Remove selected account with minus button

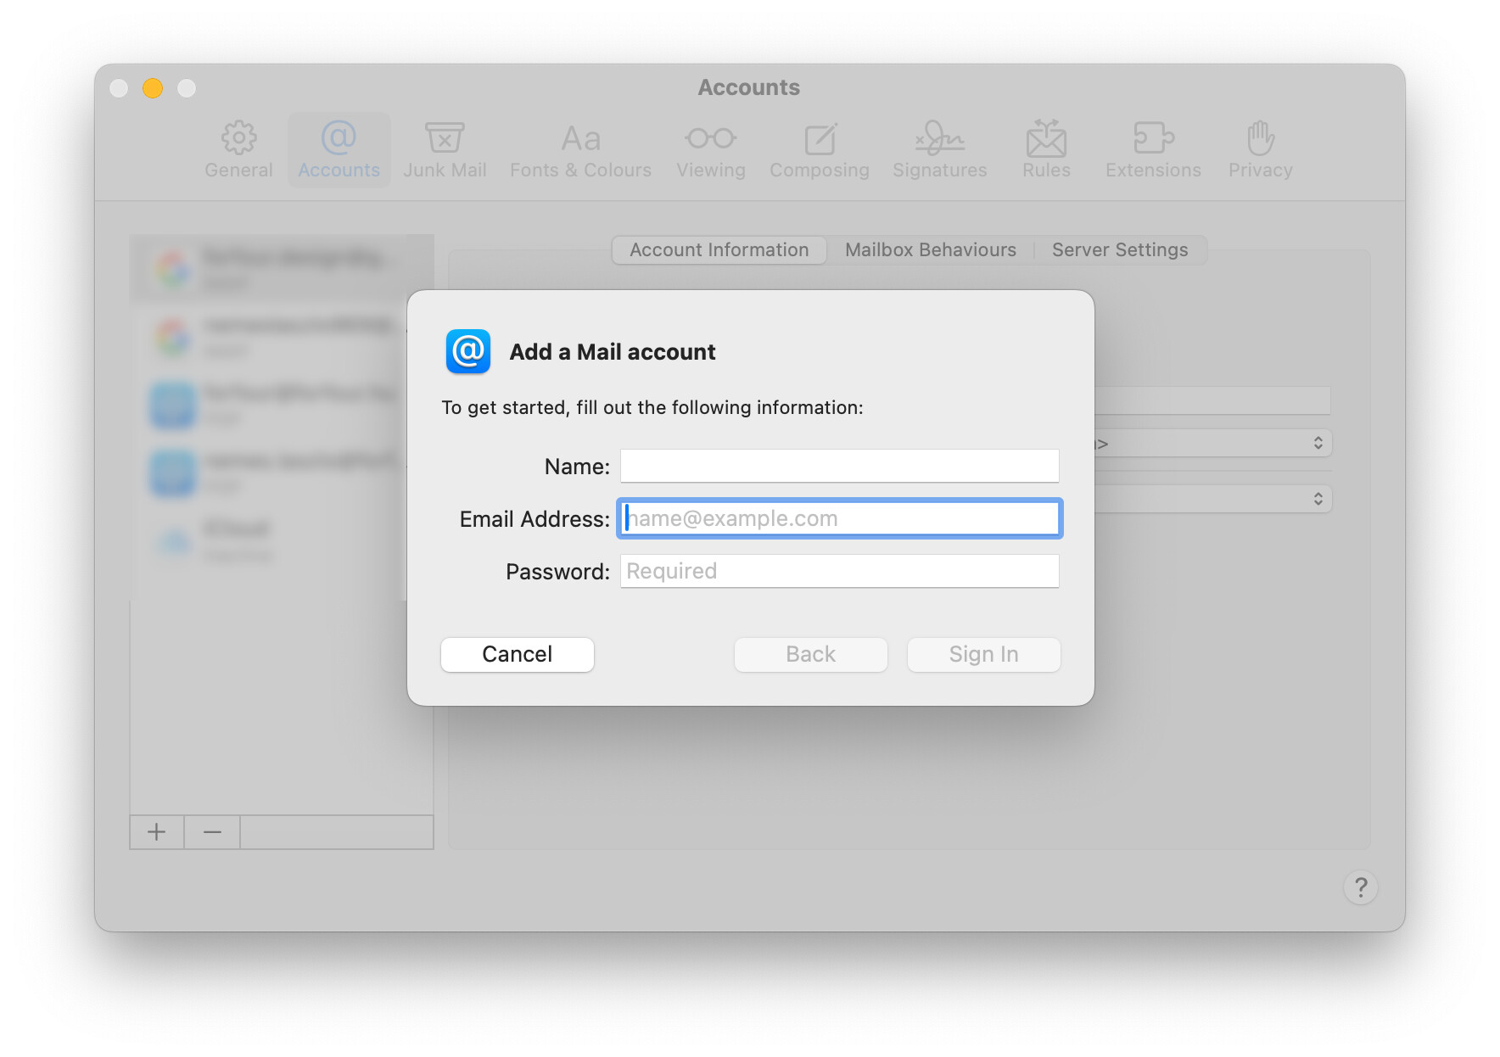click(212, 832)
